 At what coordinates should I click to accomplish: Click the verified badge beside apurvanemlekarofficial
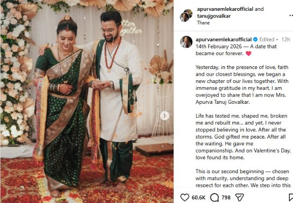click(x=255, y=39)
